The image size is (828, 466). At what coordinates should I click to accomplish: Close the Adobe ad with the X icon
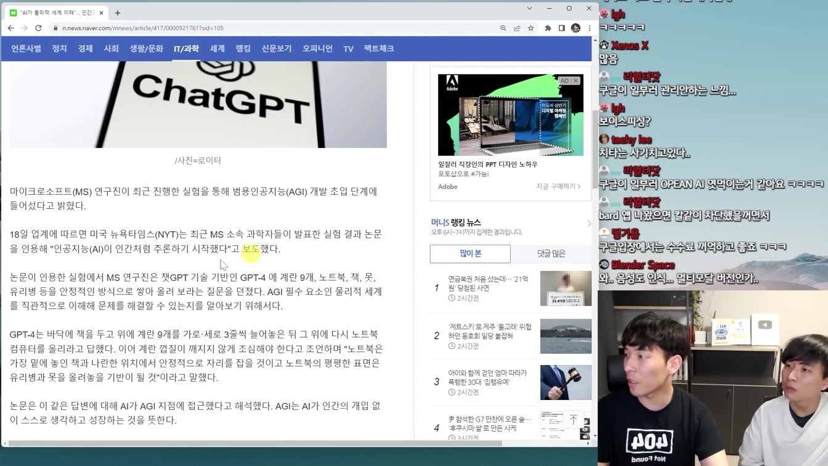(576, 81)
